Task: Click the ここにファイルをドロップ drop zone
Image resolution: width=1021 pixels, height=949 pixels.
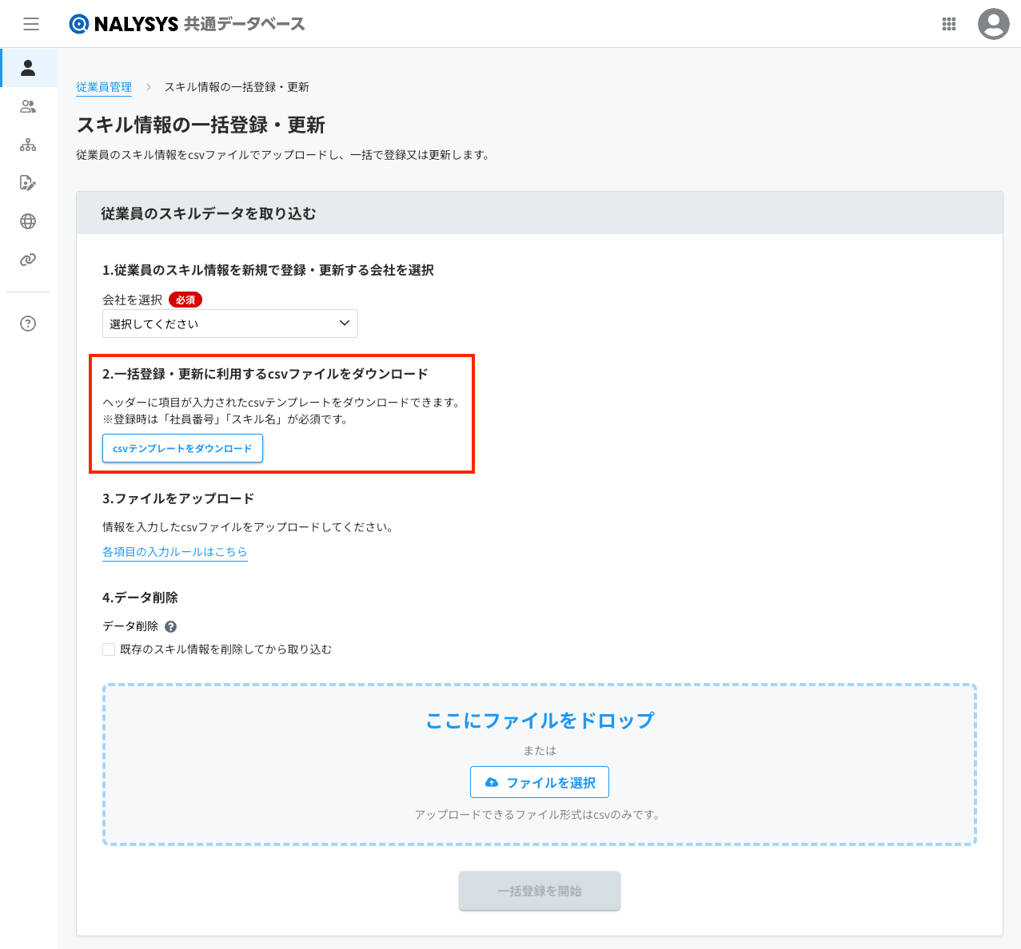Action: tap(540, 721)
